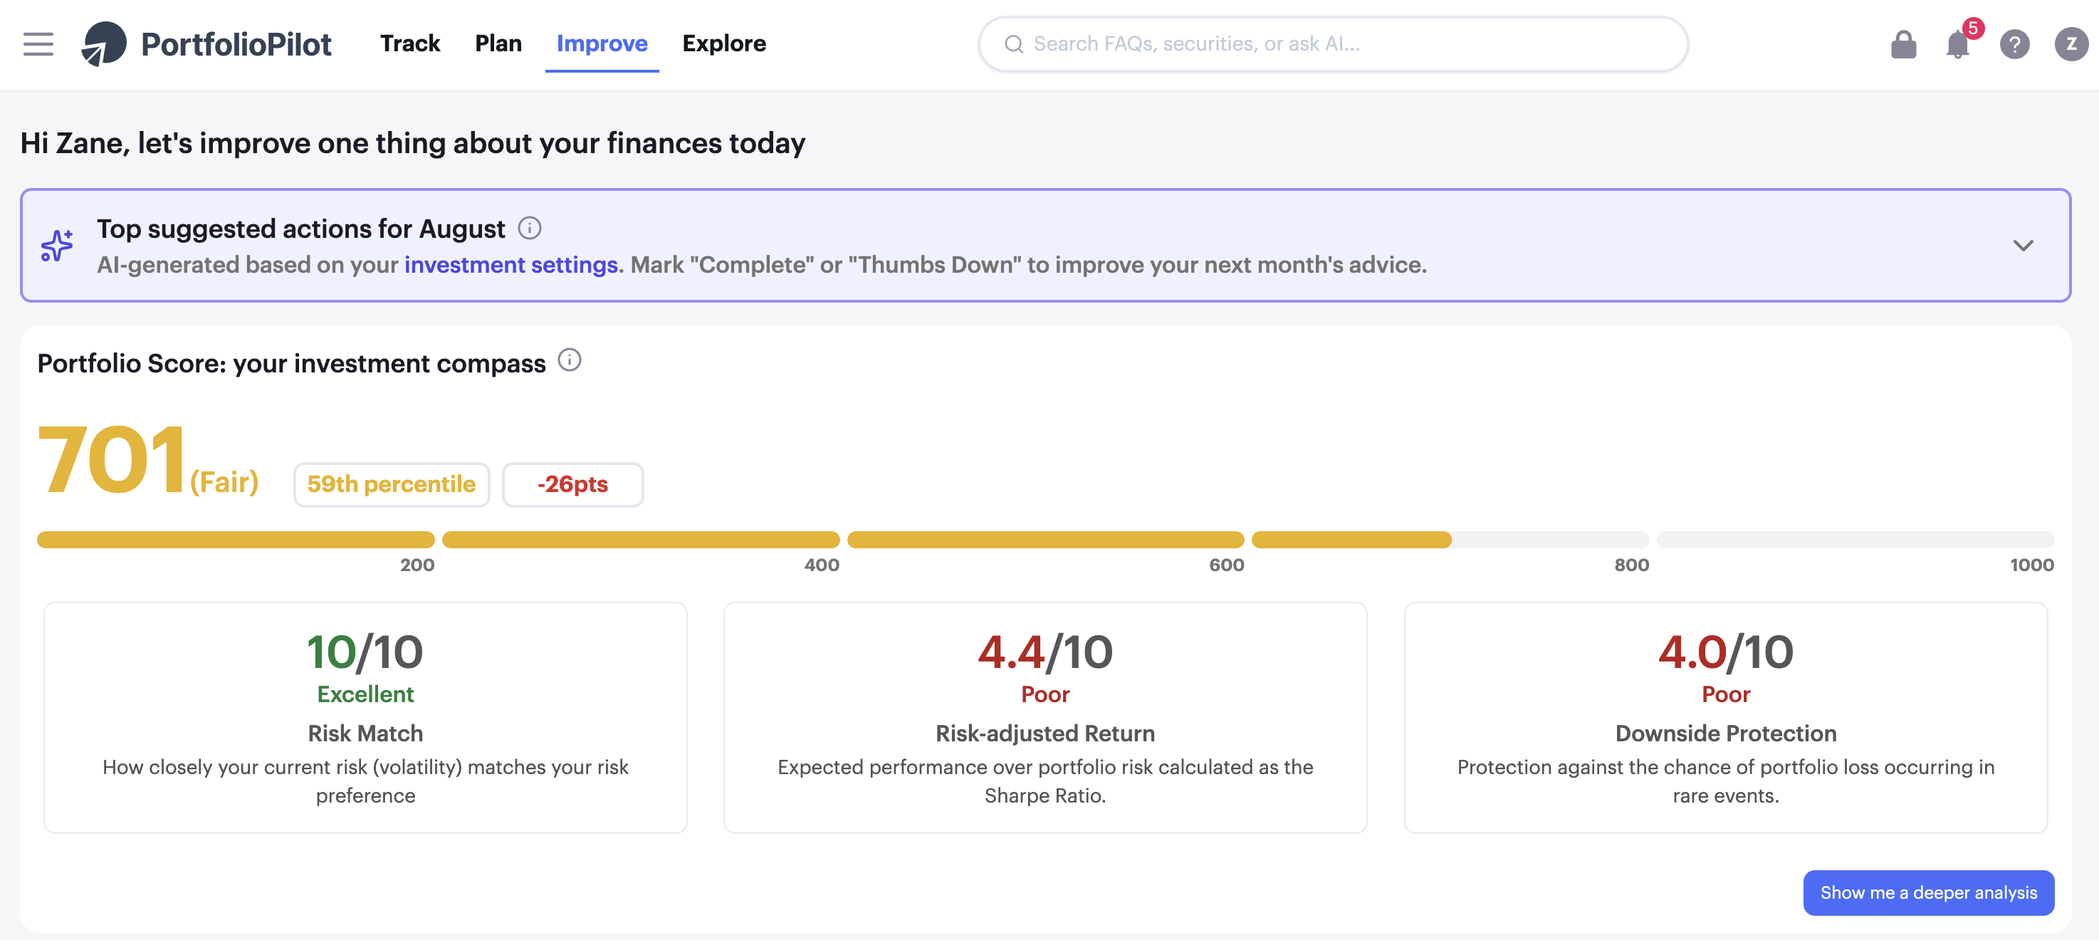Image resolution: width=2099 pixels, height=940 pixels.
Task: Click the score progress bar near 600-800 segment
Action: coord(1450,540)
